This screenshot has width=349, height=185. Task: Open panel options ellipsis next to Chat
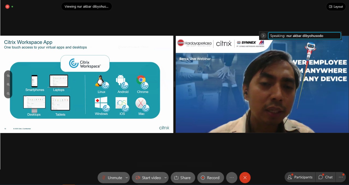coord(341,177)
